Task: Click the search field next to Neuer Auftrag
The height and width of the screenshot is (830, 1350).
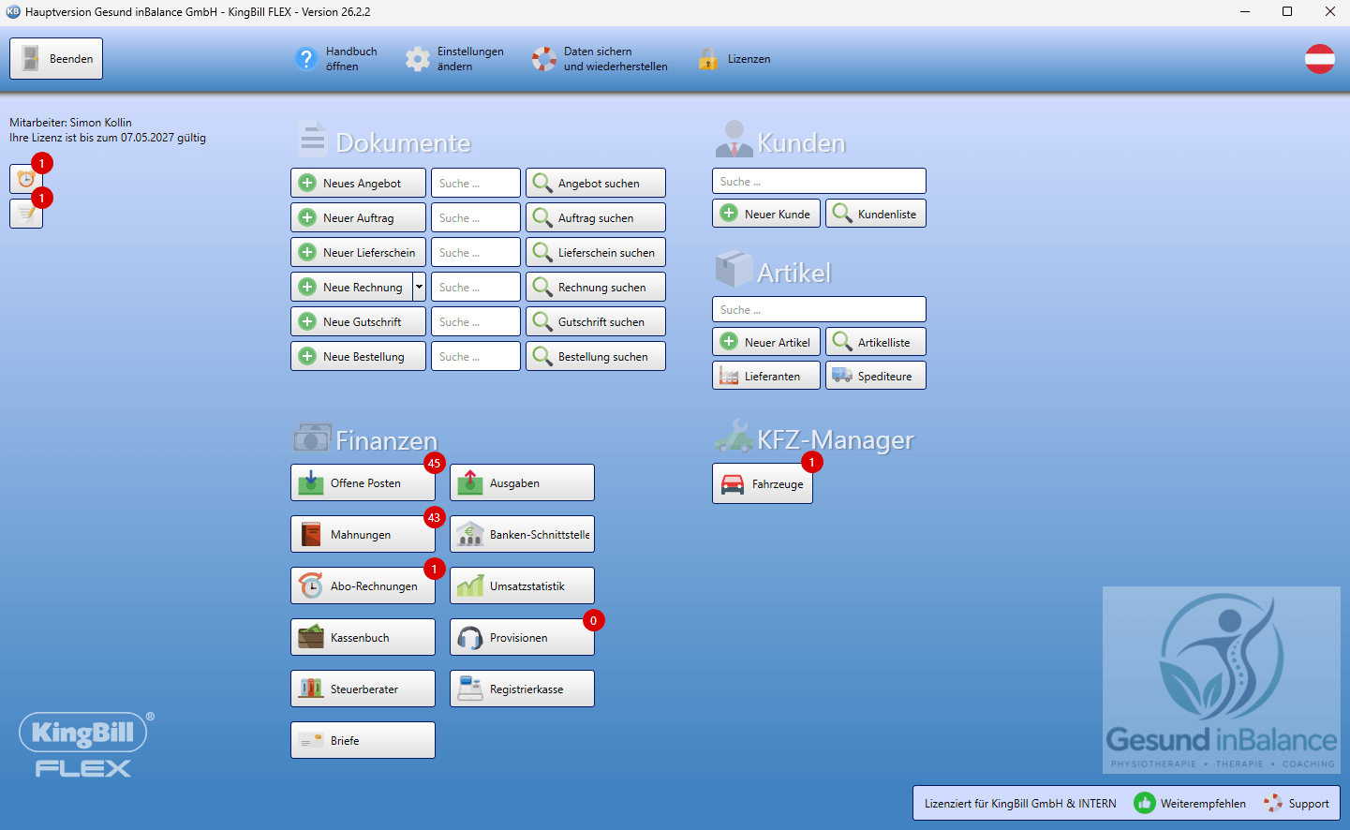Action: [476, 217]
